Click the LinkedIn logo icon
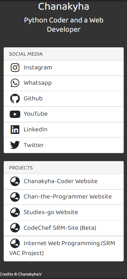This screenshot has height=279, width=127. click(15, 129)
